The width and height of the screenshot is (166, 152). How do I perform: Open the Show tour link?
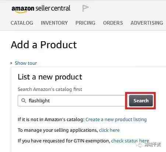(26, 63)
